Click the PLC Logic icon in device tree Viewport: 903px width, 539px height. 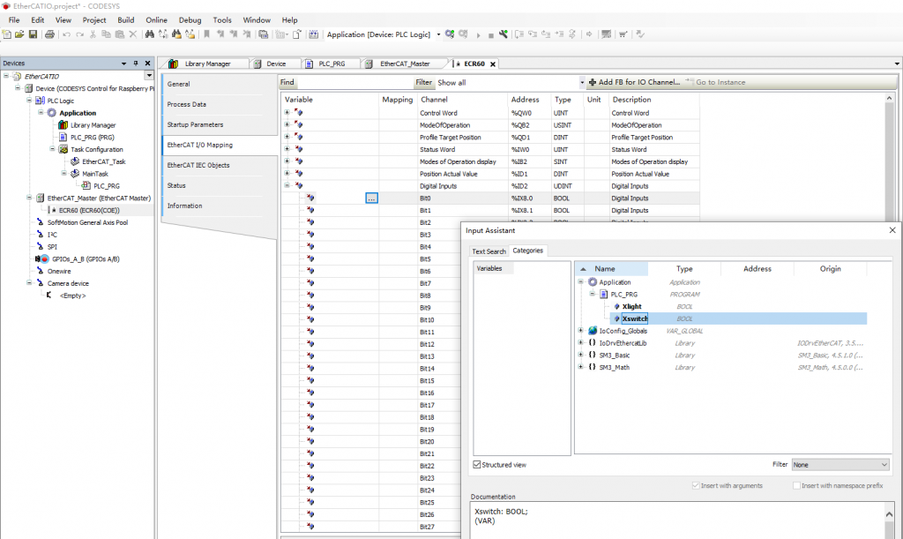(41, 101)
